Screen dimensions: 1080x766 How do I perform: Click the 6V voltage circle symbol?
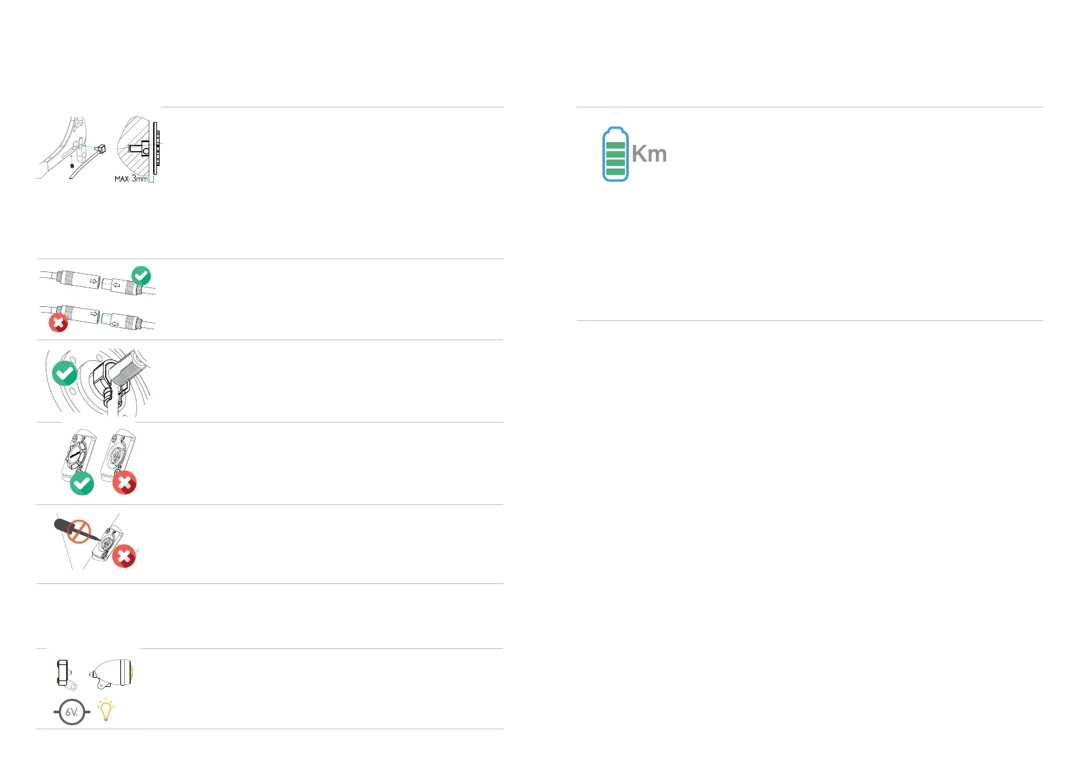point(71,712)
